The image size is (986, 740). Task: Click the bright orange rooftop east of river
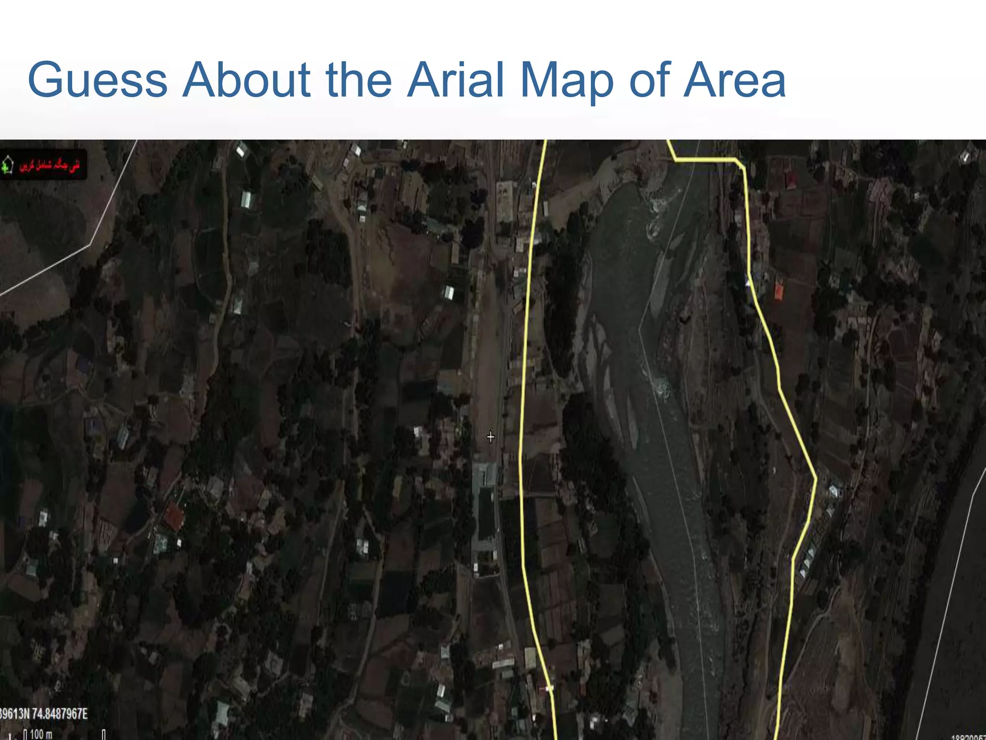click(778, 291)
